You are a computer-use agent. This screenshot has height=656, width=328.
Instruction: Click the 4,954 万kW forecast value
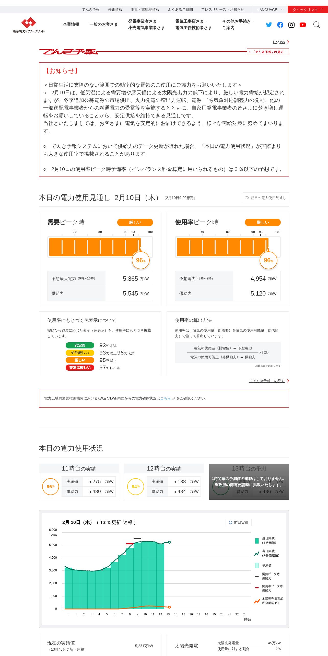point(263,279)
